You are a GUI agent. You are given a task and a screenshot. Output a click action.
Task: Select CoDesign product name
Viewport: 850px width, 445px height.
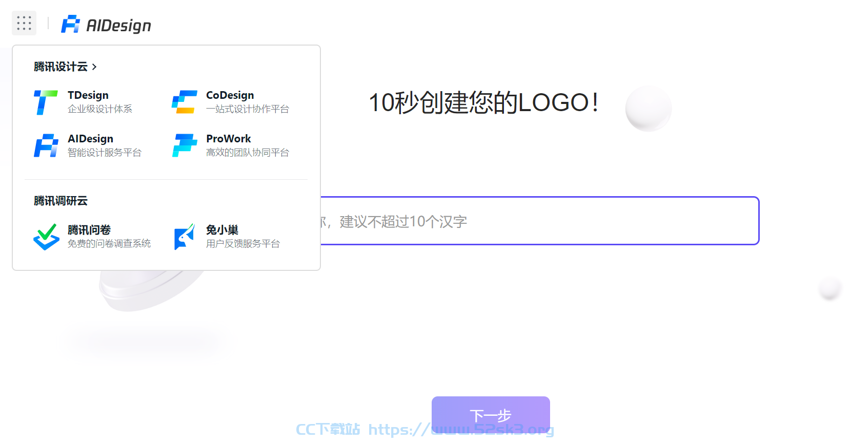click(230, 95)
